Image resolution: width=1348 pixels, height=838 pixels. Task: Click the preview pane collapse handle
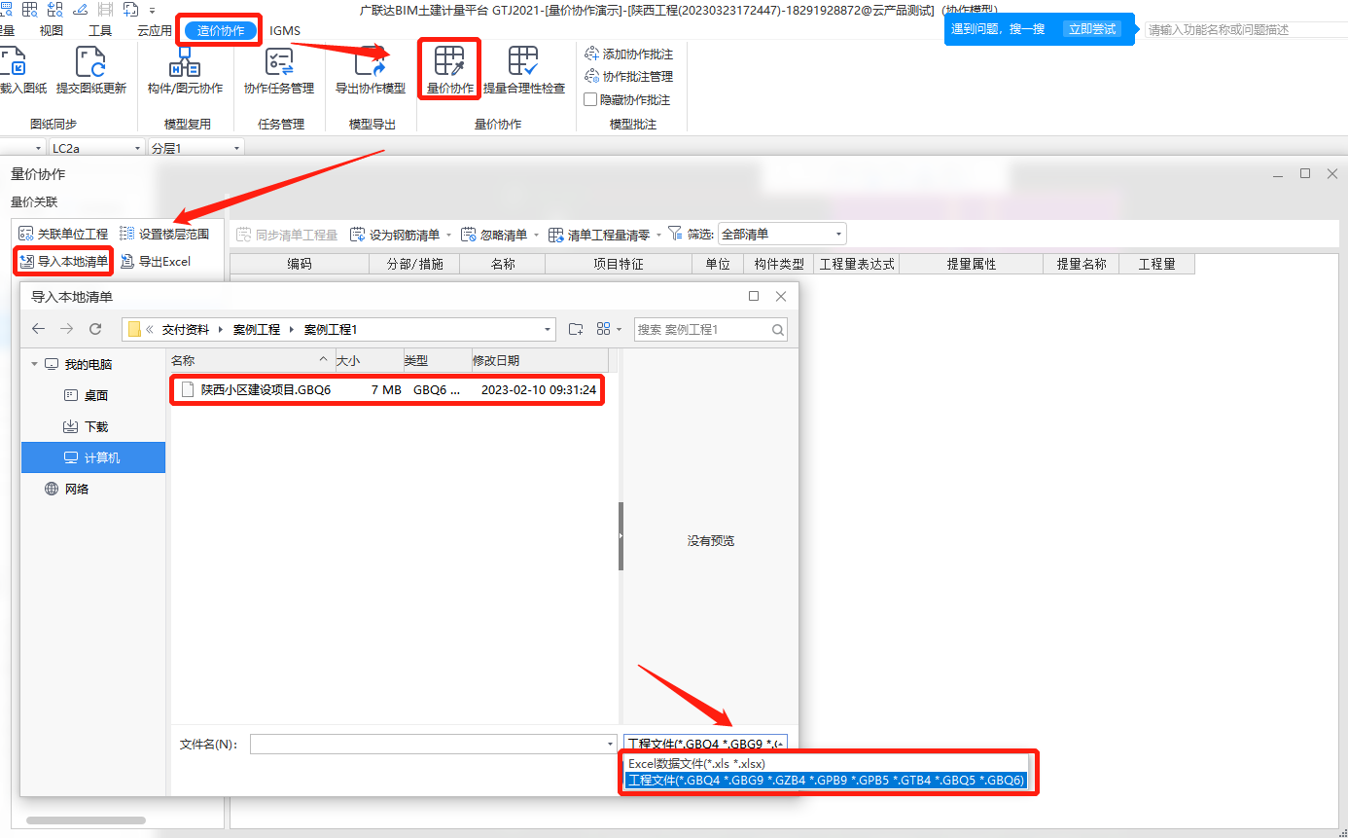(621, 536)
